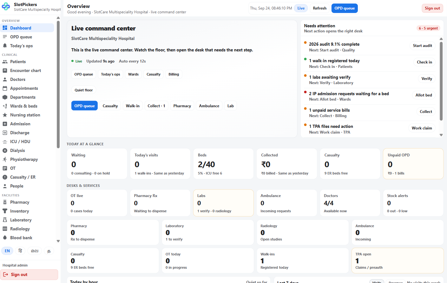Select the Walk-in desk tab

pos(133,106)
